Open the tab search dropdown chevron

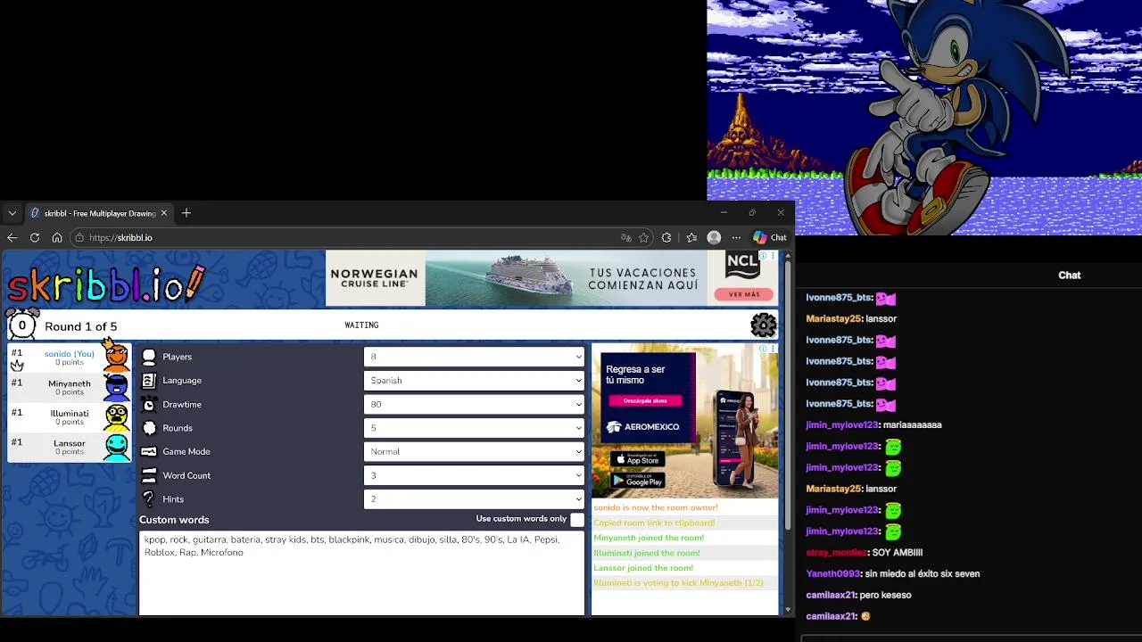click(x=12, y=213)
